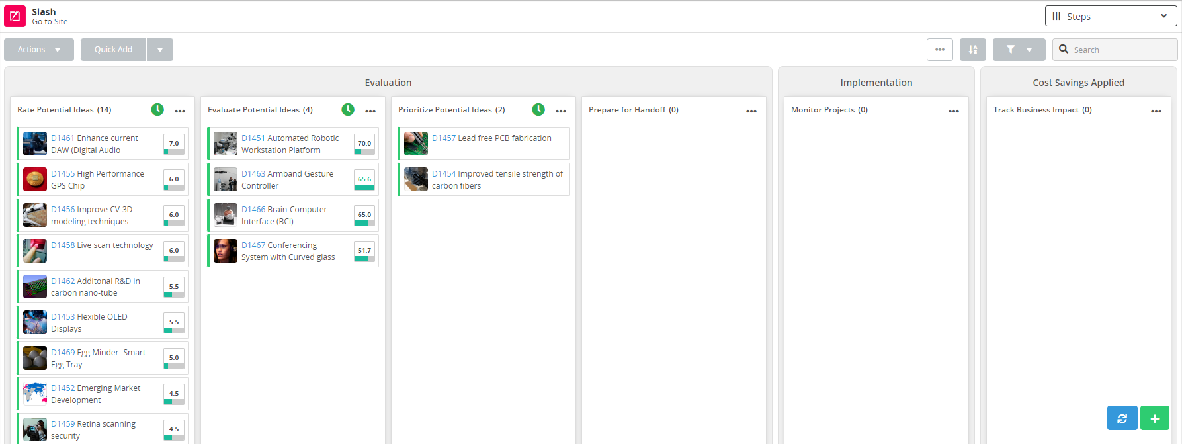Image resolution: width=1182 pixels, height=444 pixels.
Task: Open Monitor Projects column menu
Action: click(x=954, y=111)
